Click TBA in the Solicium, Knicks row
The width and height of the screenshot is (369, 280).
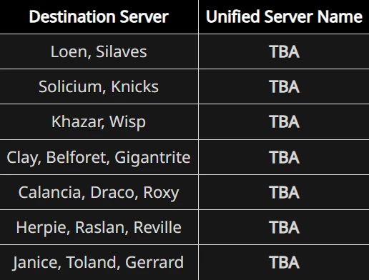tap(284, 86)
